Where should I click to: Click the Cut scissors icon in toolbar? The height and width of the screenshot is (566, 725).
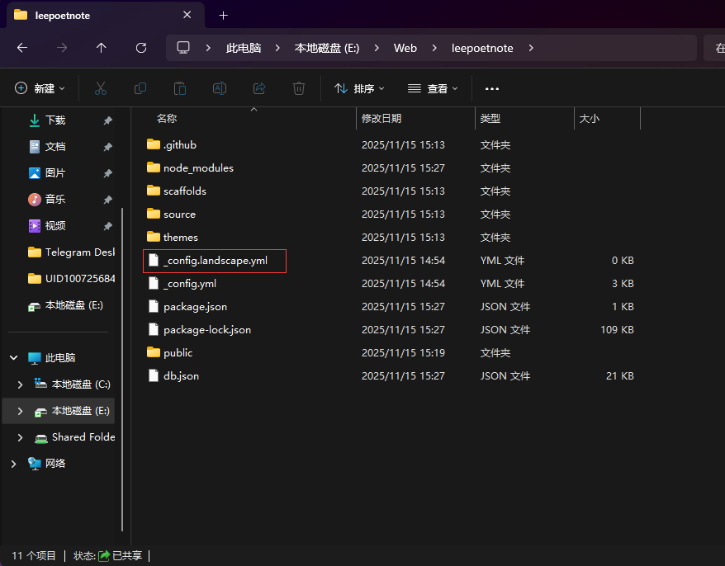coord(101,88)
